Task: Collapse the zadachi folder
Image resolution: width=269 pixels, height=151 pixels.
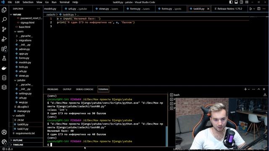Action: point(13,116)
